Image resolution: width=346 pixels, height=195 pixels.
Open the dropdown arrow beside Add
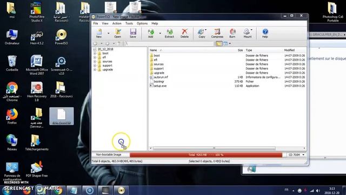point(160,34)
